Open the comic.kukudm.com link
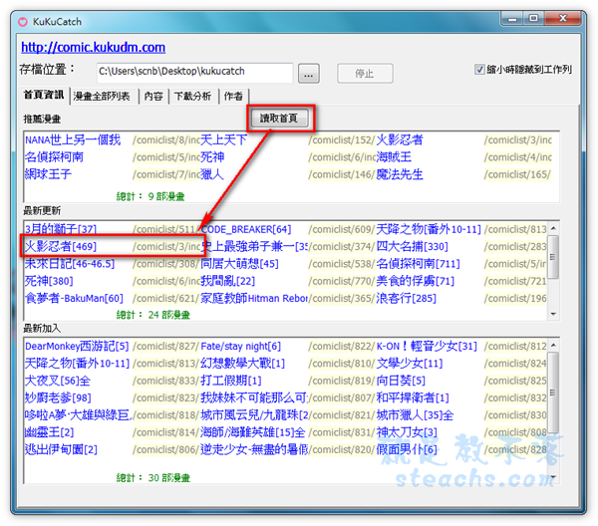Viewport: 598px width, 526px height. pos(93,47)
